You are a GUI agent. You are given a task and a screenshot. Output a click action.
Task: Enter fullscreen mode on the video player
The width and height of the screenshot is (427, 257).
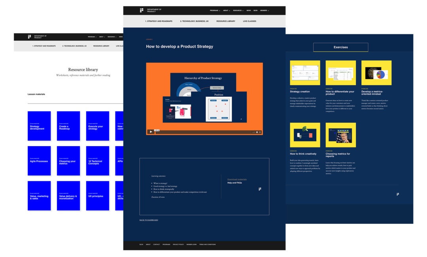click(260, 132)
